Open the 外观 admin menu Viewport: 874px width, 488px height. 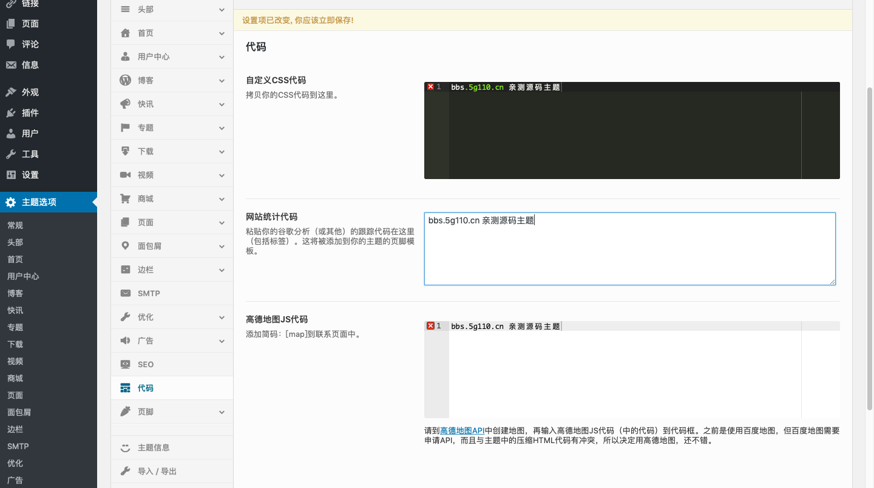click(30, 92)
